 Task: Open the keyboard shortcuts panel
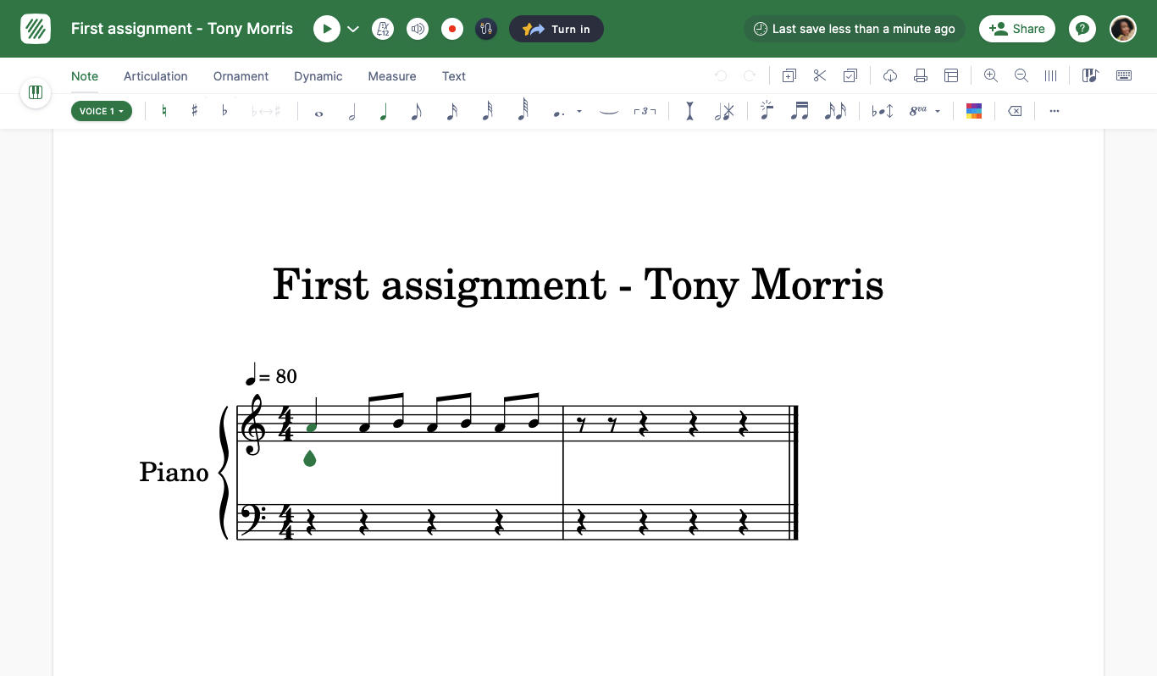coord(1124,75)
